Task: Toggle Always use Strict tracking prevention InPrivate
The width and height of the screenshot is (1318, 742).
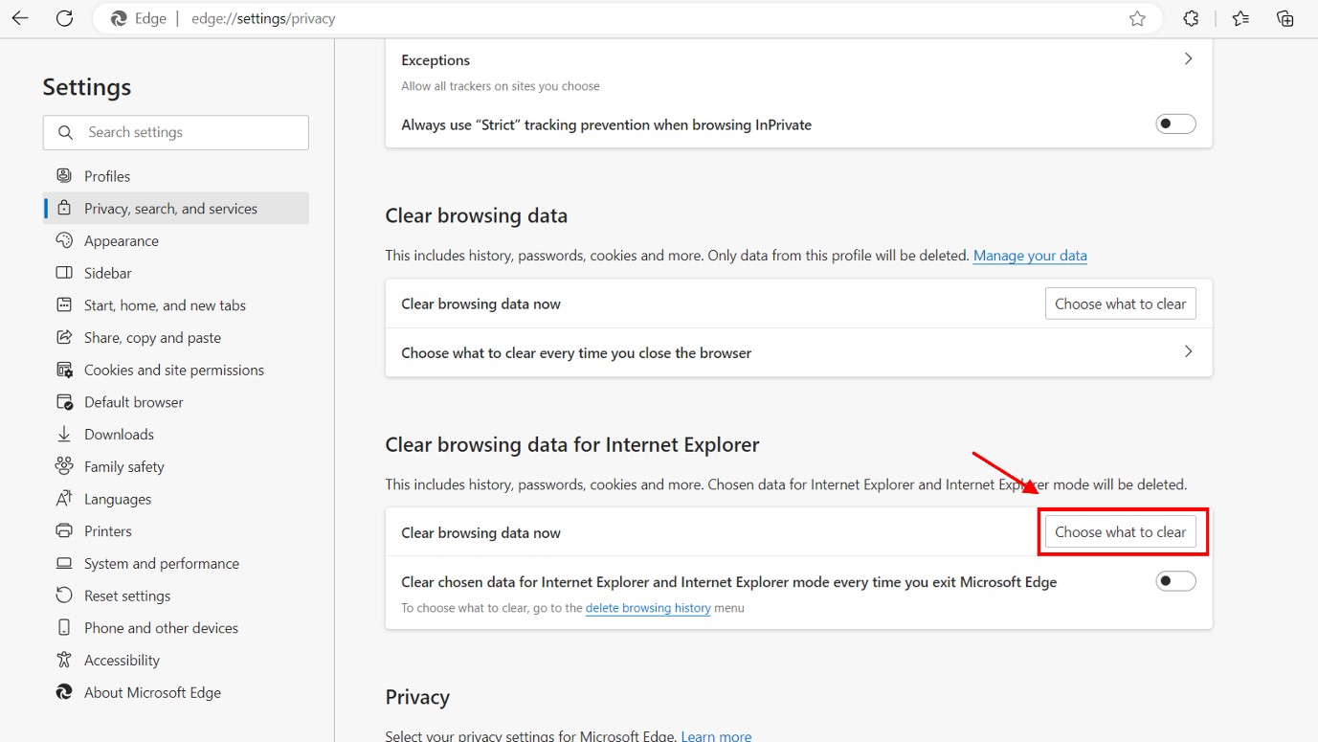Action: click(x=1175, y=124)
